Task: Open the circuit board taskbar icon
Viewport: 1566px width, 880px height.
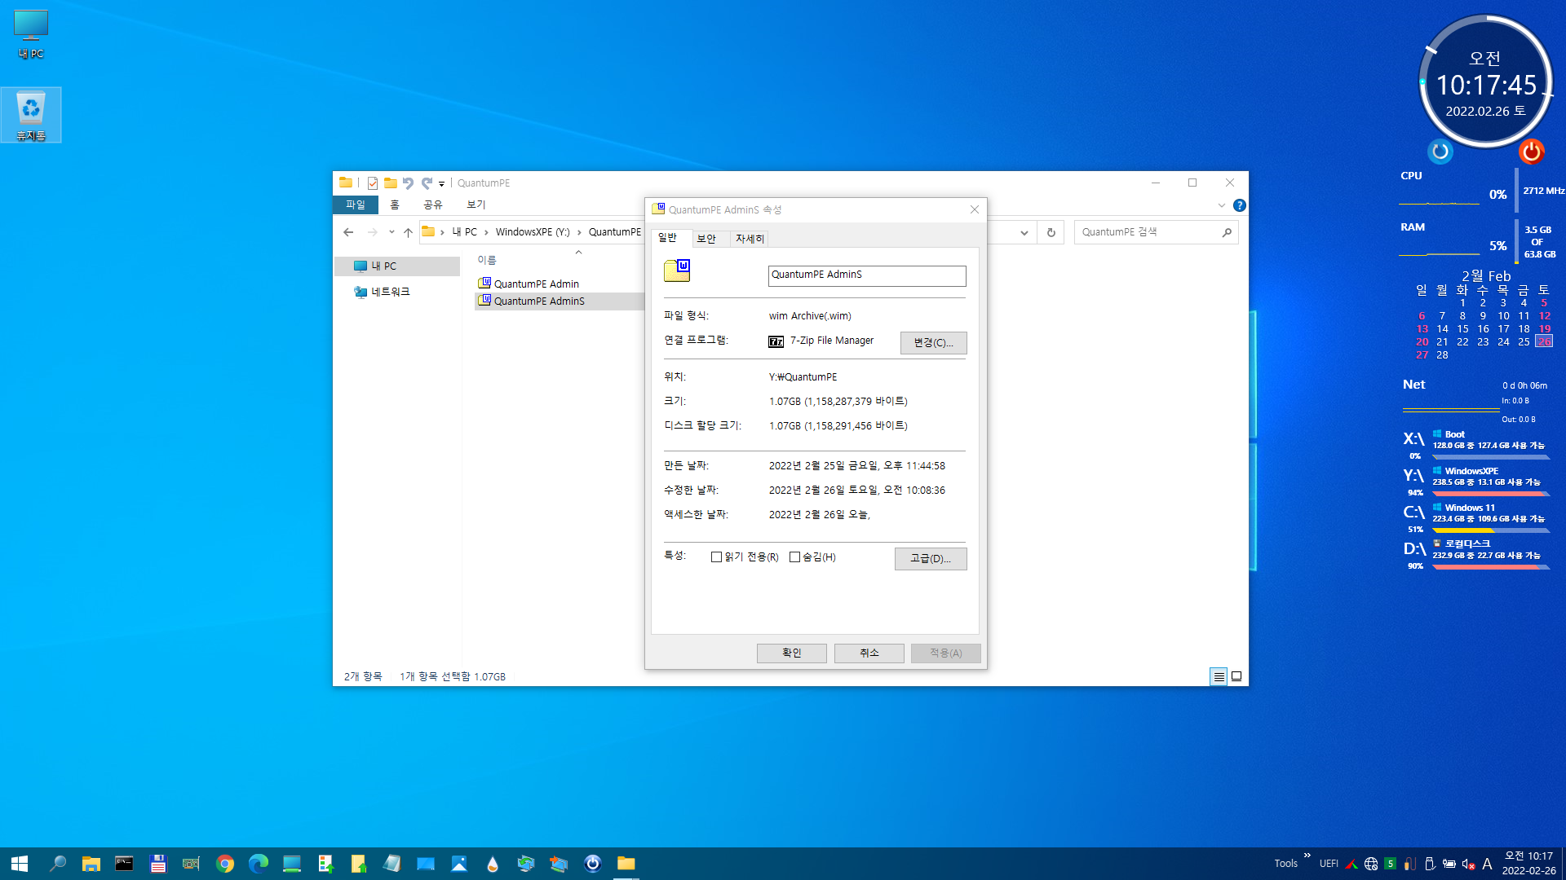Action: (x=191, y=864)
